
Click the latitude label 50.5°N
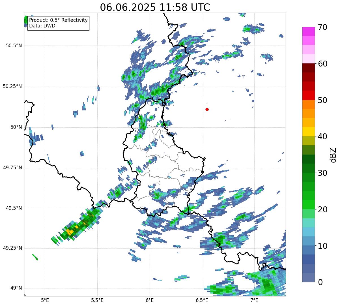14,46
